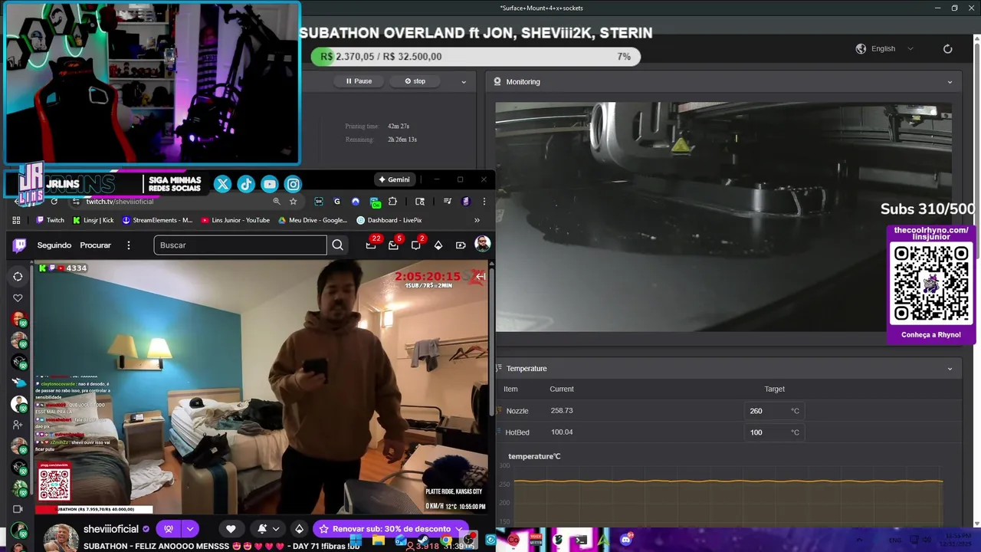
Task: Click the printer camera feed
Action: point(723,217)
